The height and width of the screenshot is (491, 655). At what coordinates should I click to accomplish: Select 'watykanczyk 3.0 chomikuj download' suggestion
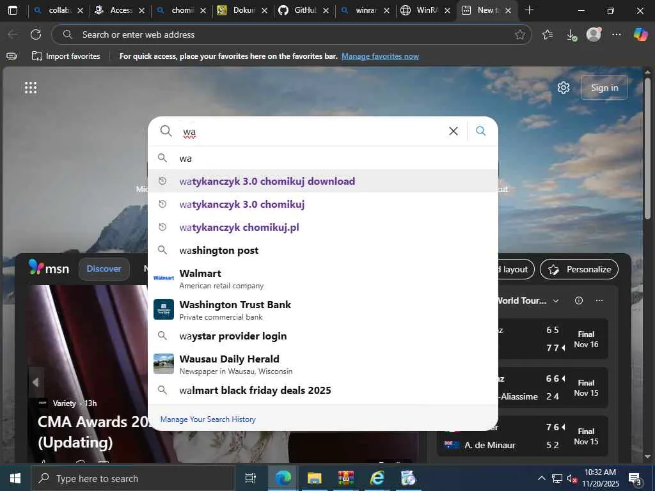pos(323,181)
